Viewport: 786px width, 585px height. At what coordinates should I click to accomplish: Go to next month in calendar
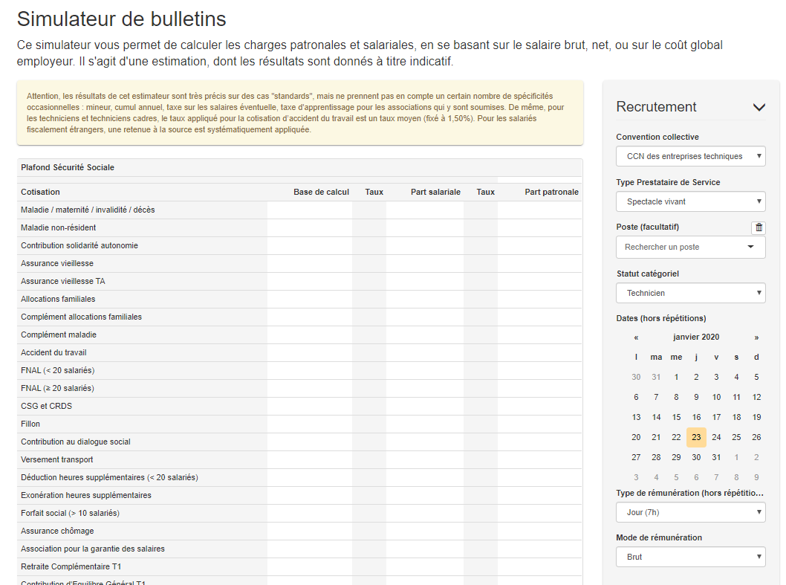point(756,337)
